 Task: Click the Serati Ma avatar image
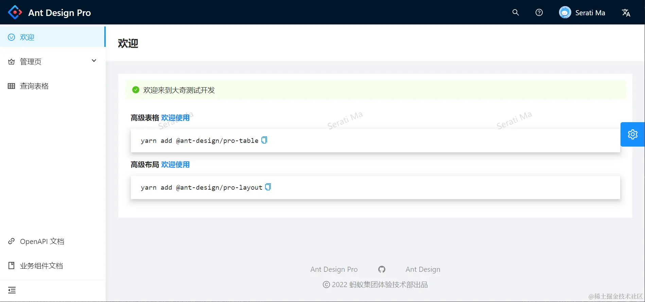tap(565, 13)
